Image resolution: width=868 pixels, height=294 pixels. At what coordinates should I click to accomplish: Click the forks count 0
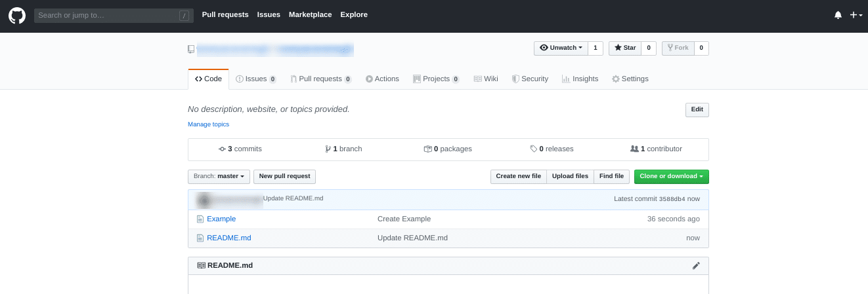[x=701, y=48]
